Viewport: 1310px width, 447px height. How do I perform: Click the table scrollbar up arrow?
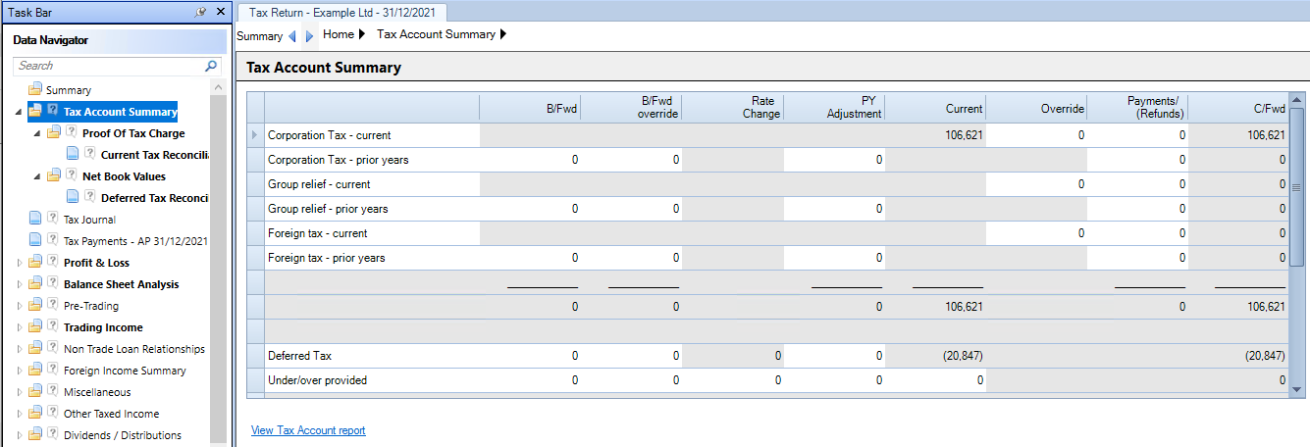pos(1295,101)
